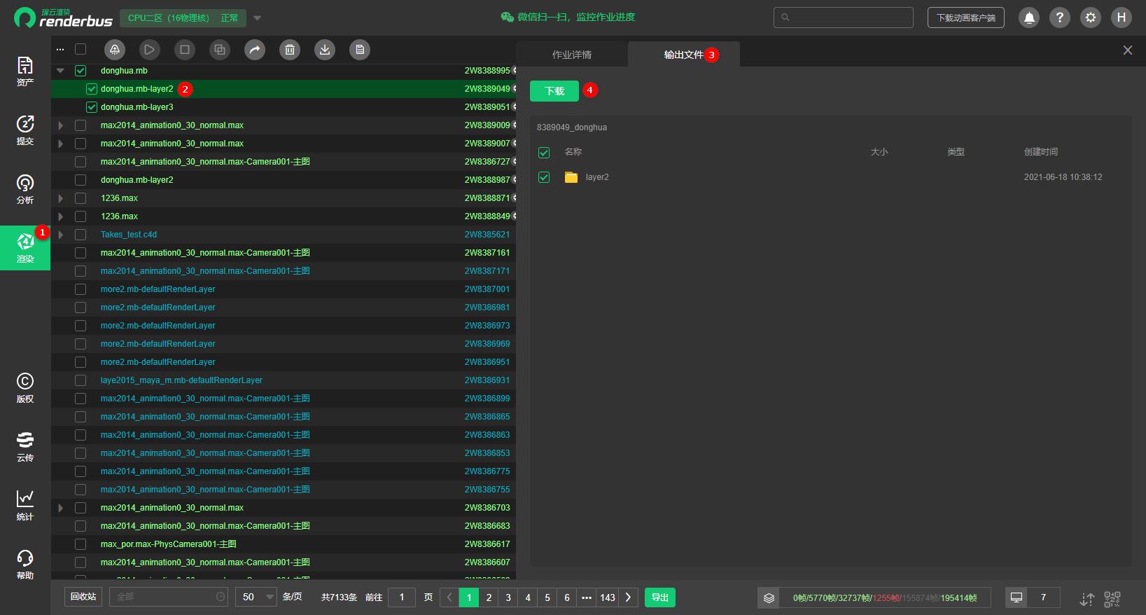This screenshot has width=1146, height=615.
Task: Collapse the donghua.mb job tree
Action: (61, 71)
